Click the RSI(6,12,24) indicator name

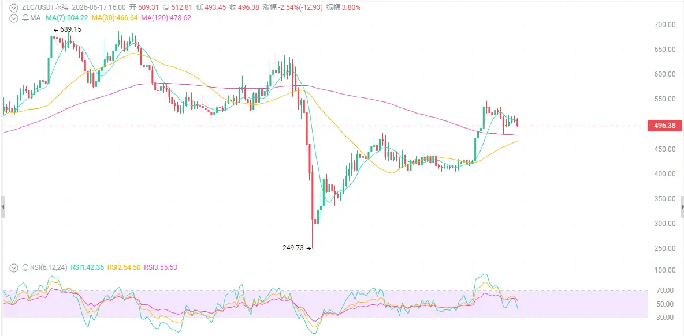[48, 267]
